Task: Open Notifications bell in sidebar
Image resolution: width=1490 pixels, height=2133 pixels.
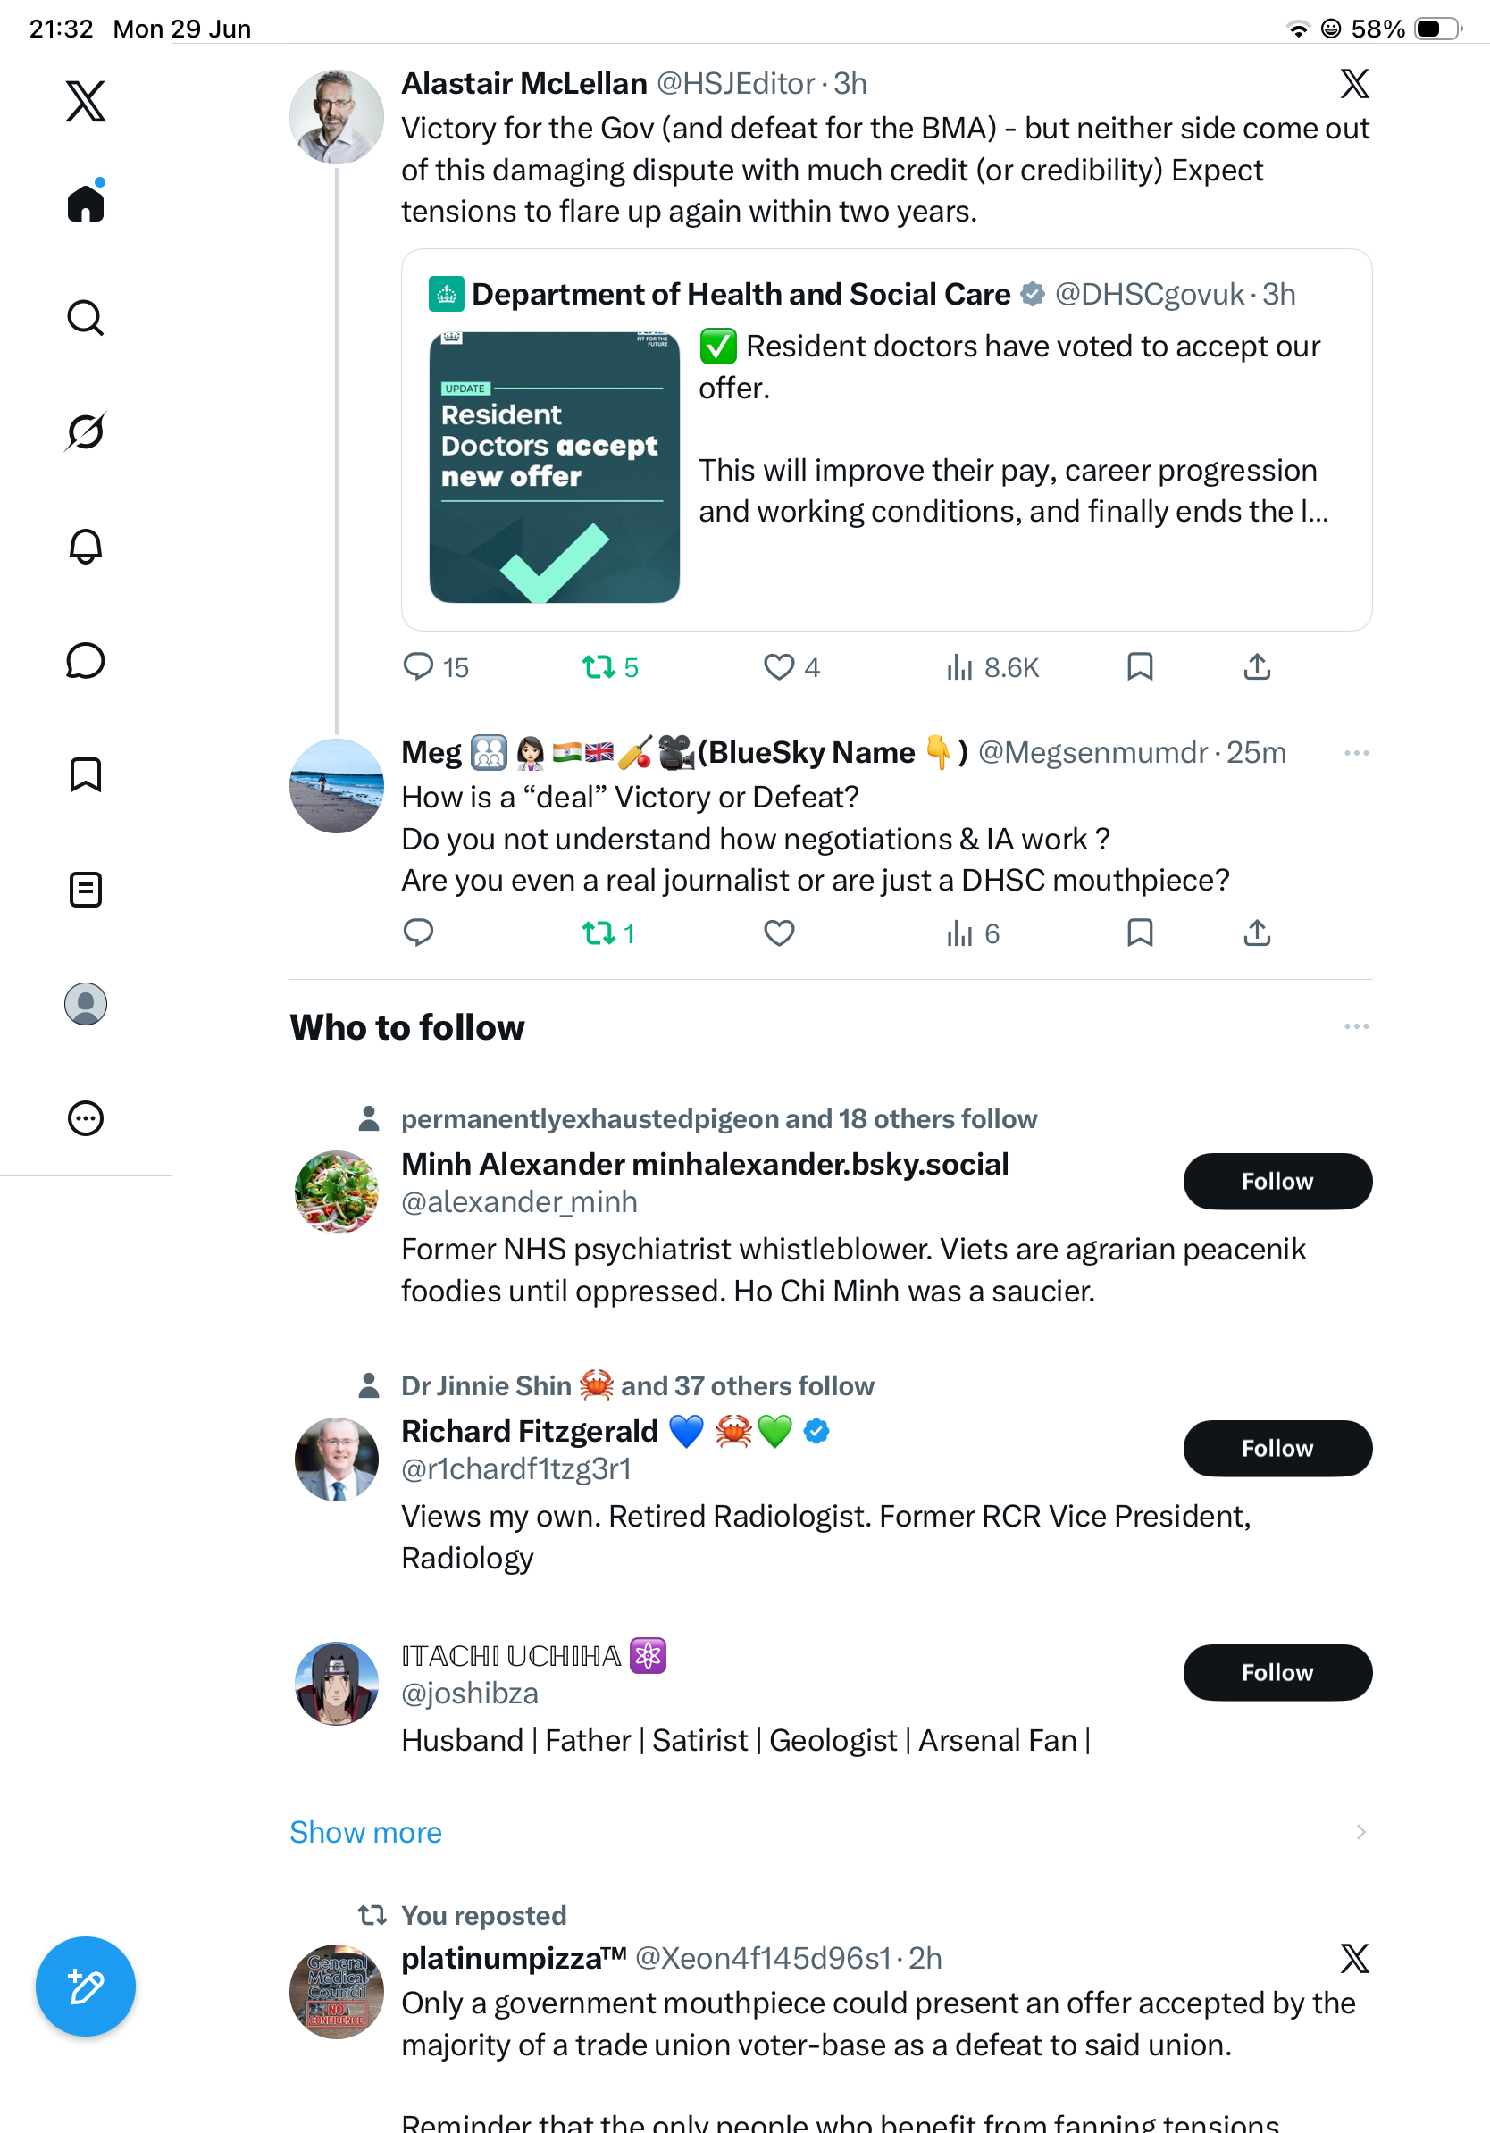Action: pos(86,547)
